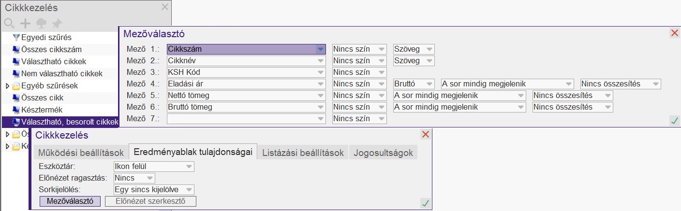681x211 pixels.
Task: Open Mező 1 Cikkszám field dropdown
Action: click(320, 49)
